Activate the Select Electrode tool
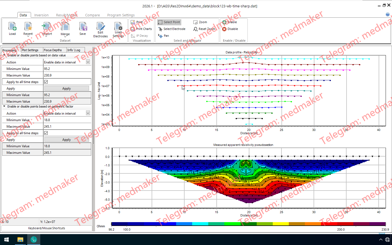Image resolution: width=392 pixels, height=245 pixels. tap(172, 29)
